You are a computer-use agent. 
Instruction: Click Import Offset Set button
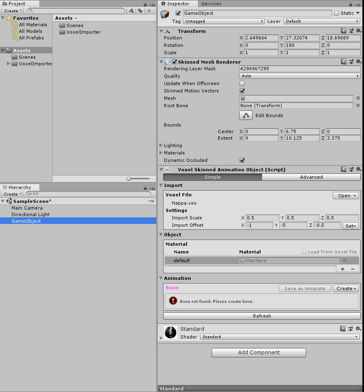click(x=350, y=226)
